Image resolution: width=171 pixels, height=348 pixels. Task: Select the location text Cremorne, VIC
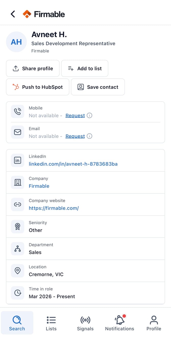[x=46, y=275]
